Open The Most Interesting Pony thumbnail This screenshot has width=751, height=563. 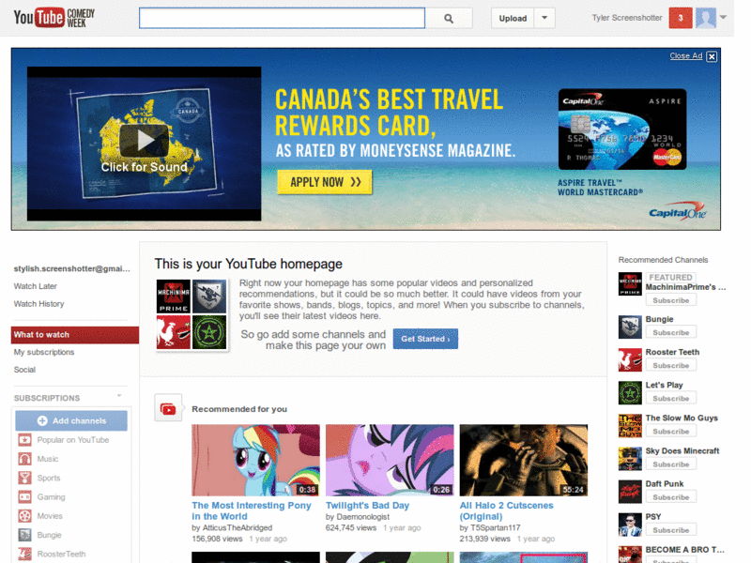(x=255, y=460)
